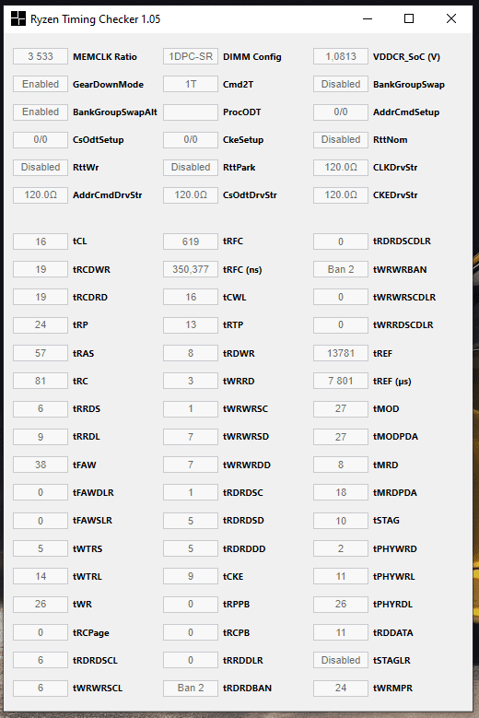Click the CkeSetup value field

point(191,140)
